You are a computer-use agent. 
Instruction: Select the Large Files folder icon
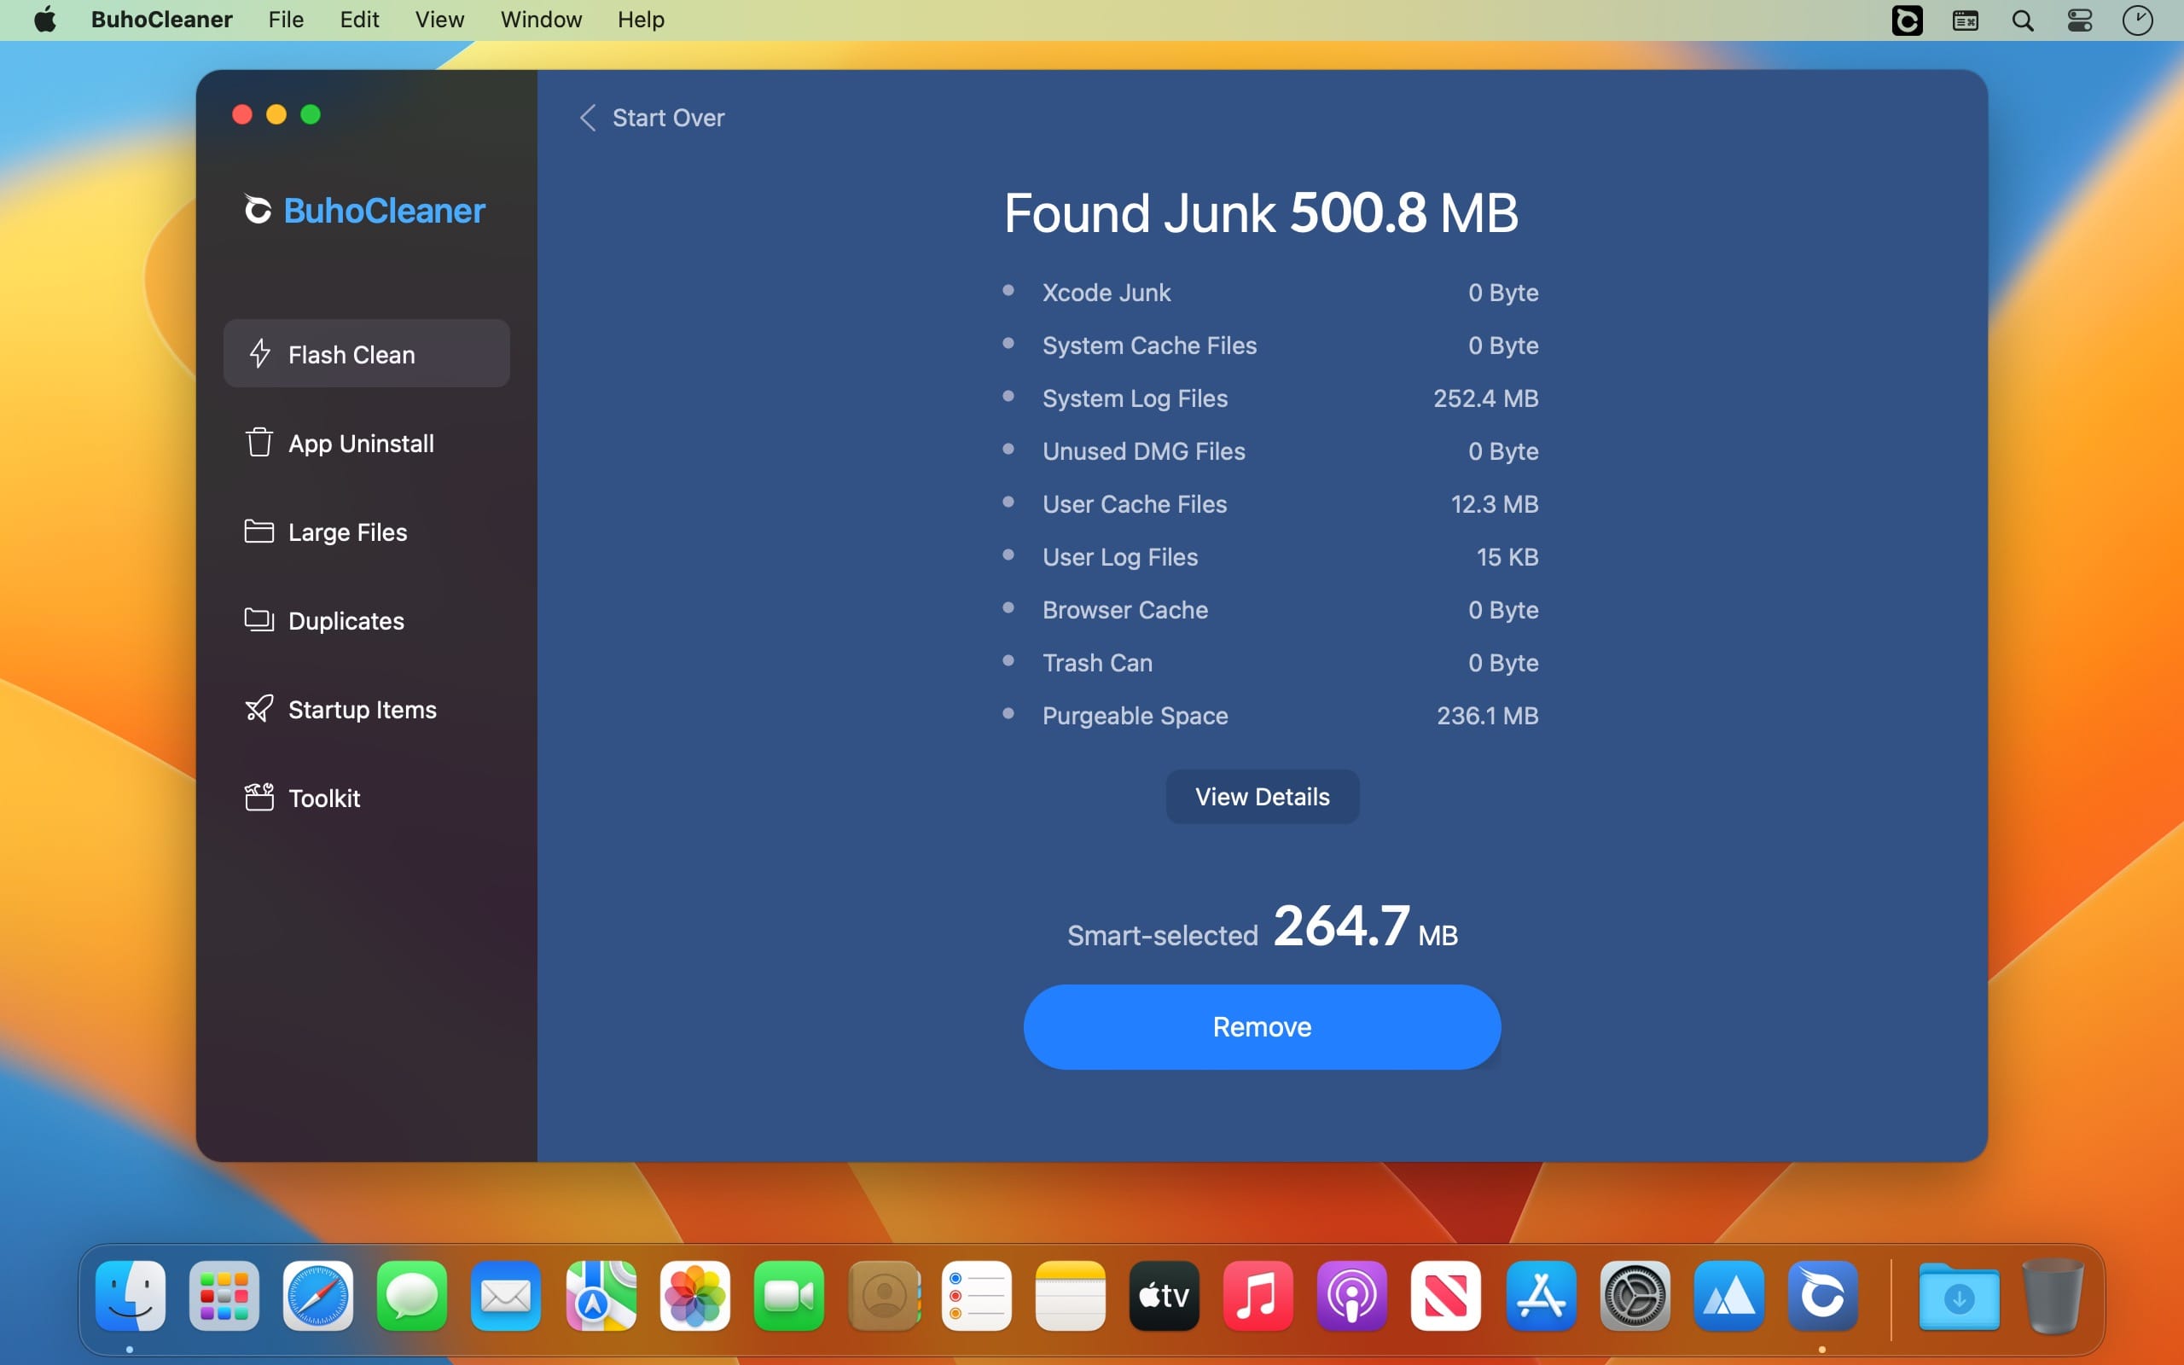coord(259,531)
